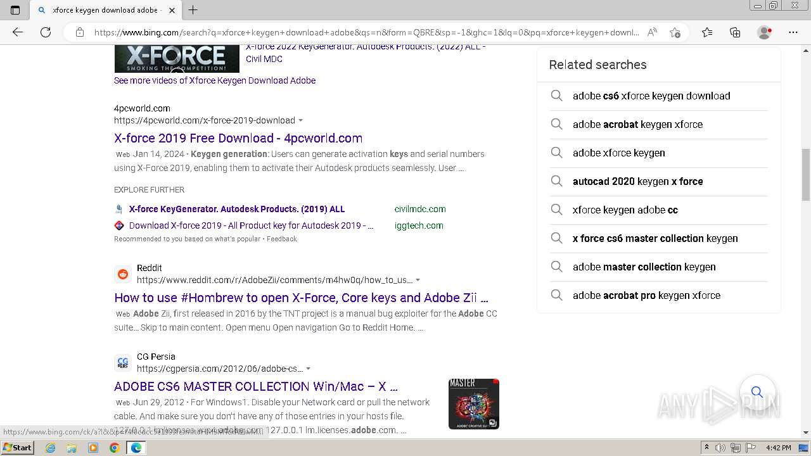The image size is (811, 456).
Task: Open X-force 2022 KeyGenerator video link
Action: tap(366, 53)
